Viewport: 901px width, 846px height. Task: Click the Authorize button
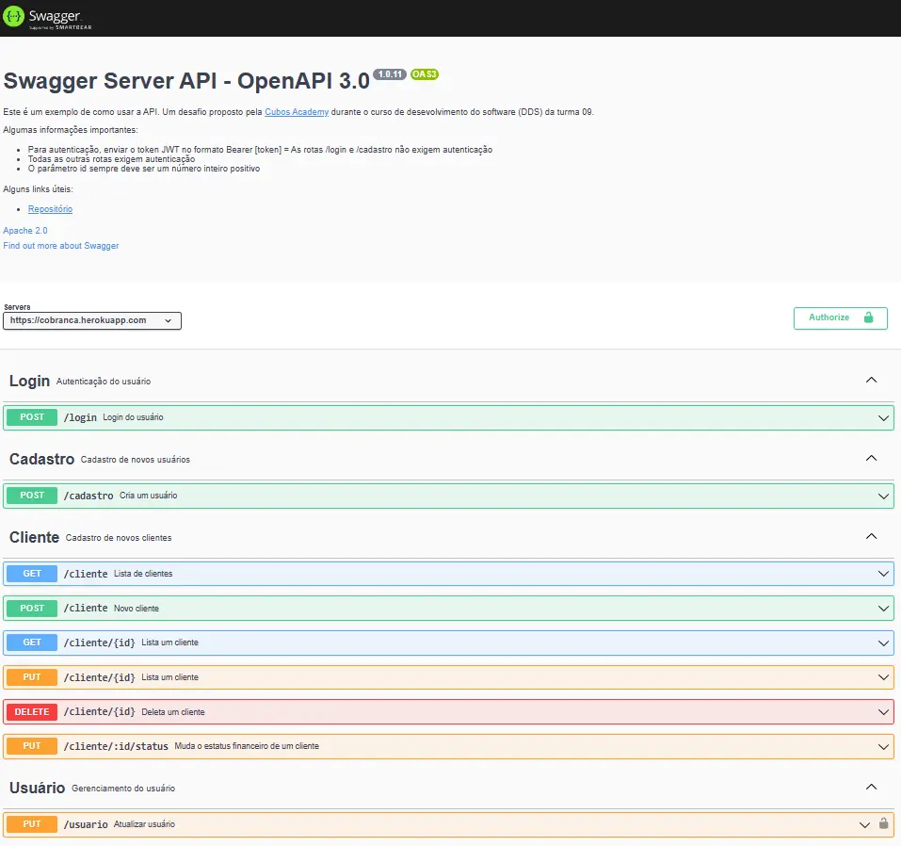tap(840, 318)
